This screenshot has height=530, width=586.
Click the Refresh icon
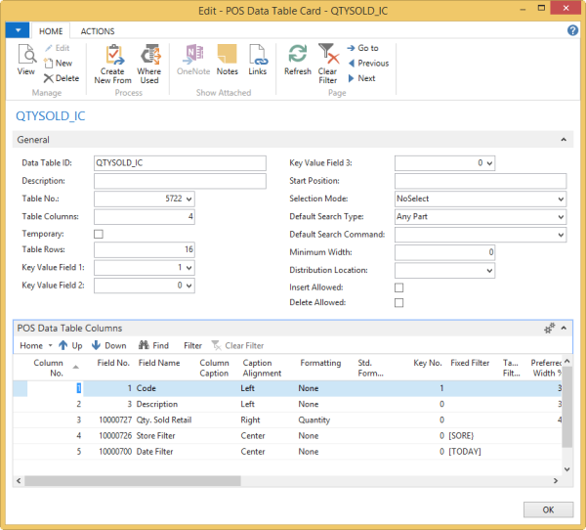(x=298, y=61)
